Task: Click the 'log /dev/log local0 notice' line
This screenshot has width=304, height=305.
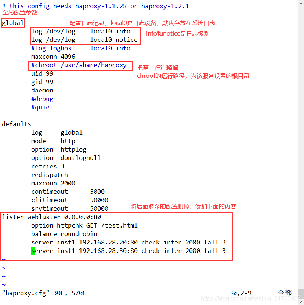Action: (x=84, y=40)
